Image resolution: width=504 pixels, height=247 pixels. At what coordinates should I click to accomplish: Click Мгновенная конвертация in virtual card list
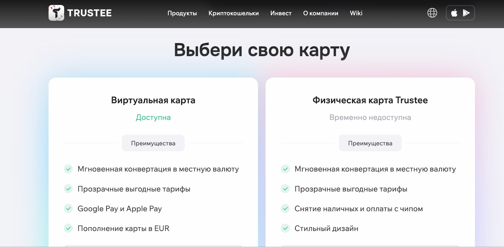tap(158, 169)
